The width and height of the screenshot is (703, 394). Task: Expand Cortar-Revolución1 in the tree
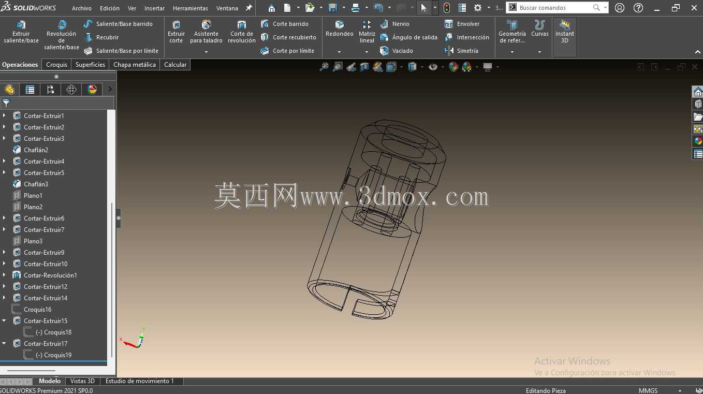[4, 275]
